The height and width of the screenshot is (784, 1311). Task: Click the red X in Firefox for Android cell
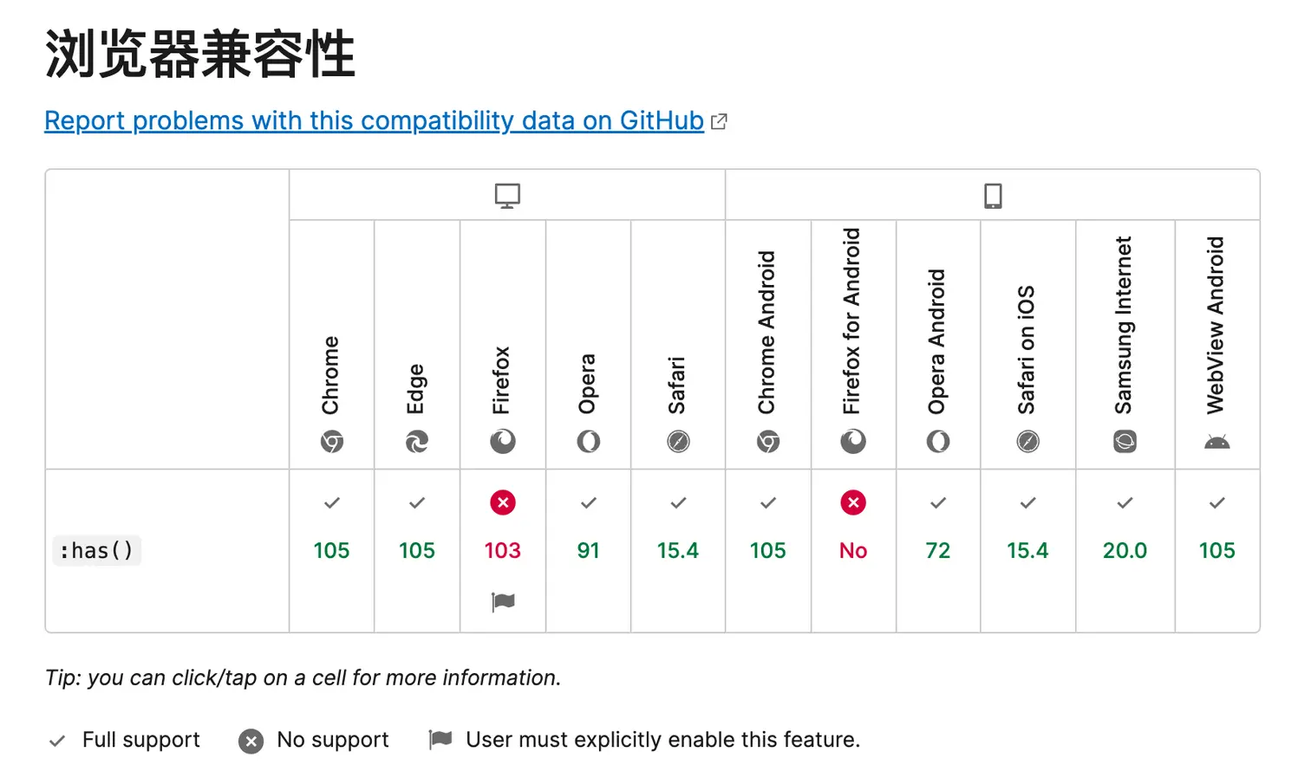853,502
